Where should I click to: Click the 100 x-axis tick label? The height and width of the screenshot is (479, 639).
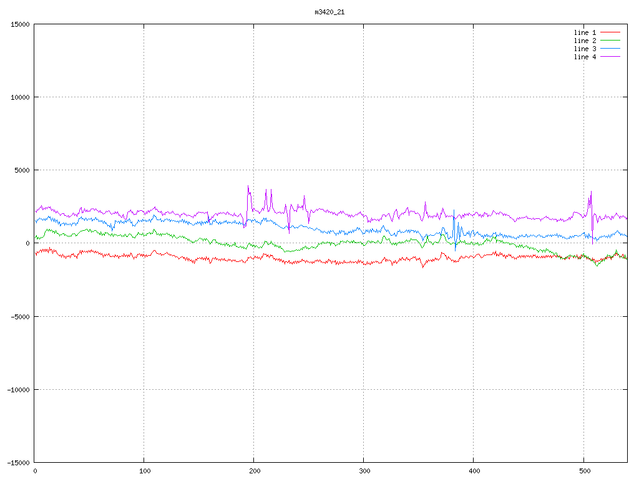[x=144, y=471]
